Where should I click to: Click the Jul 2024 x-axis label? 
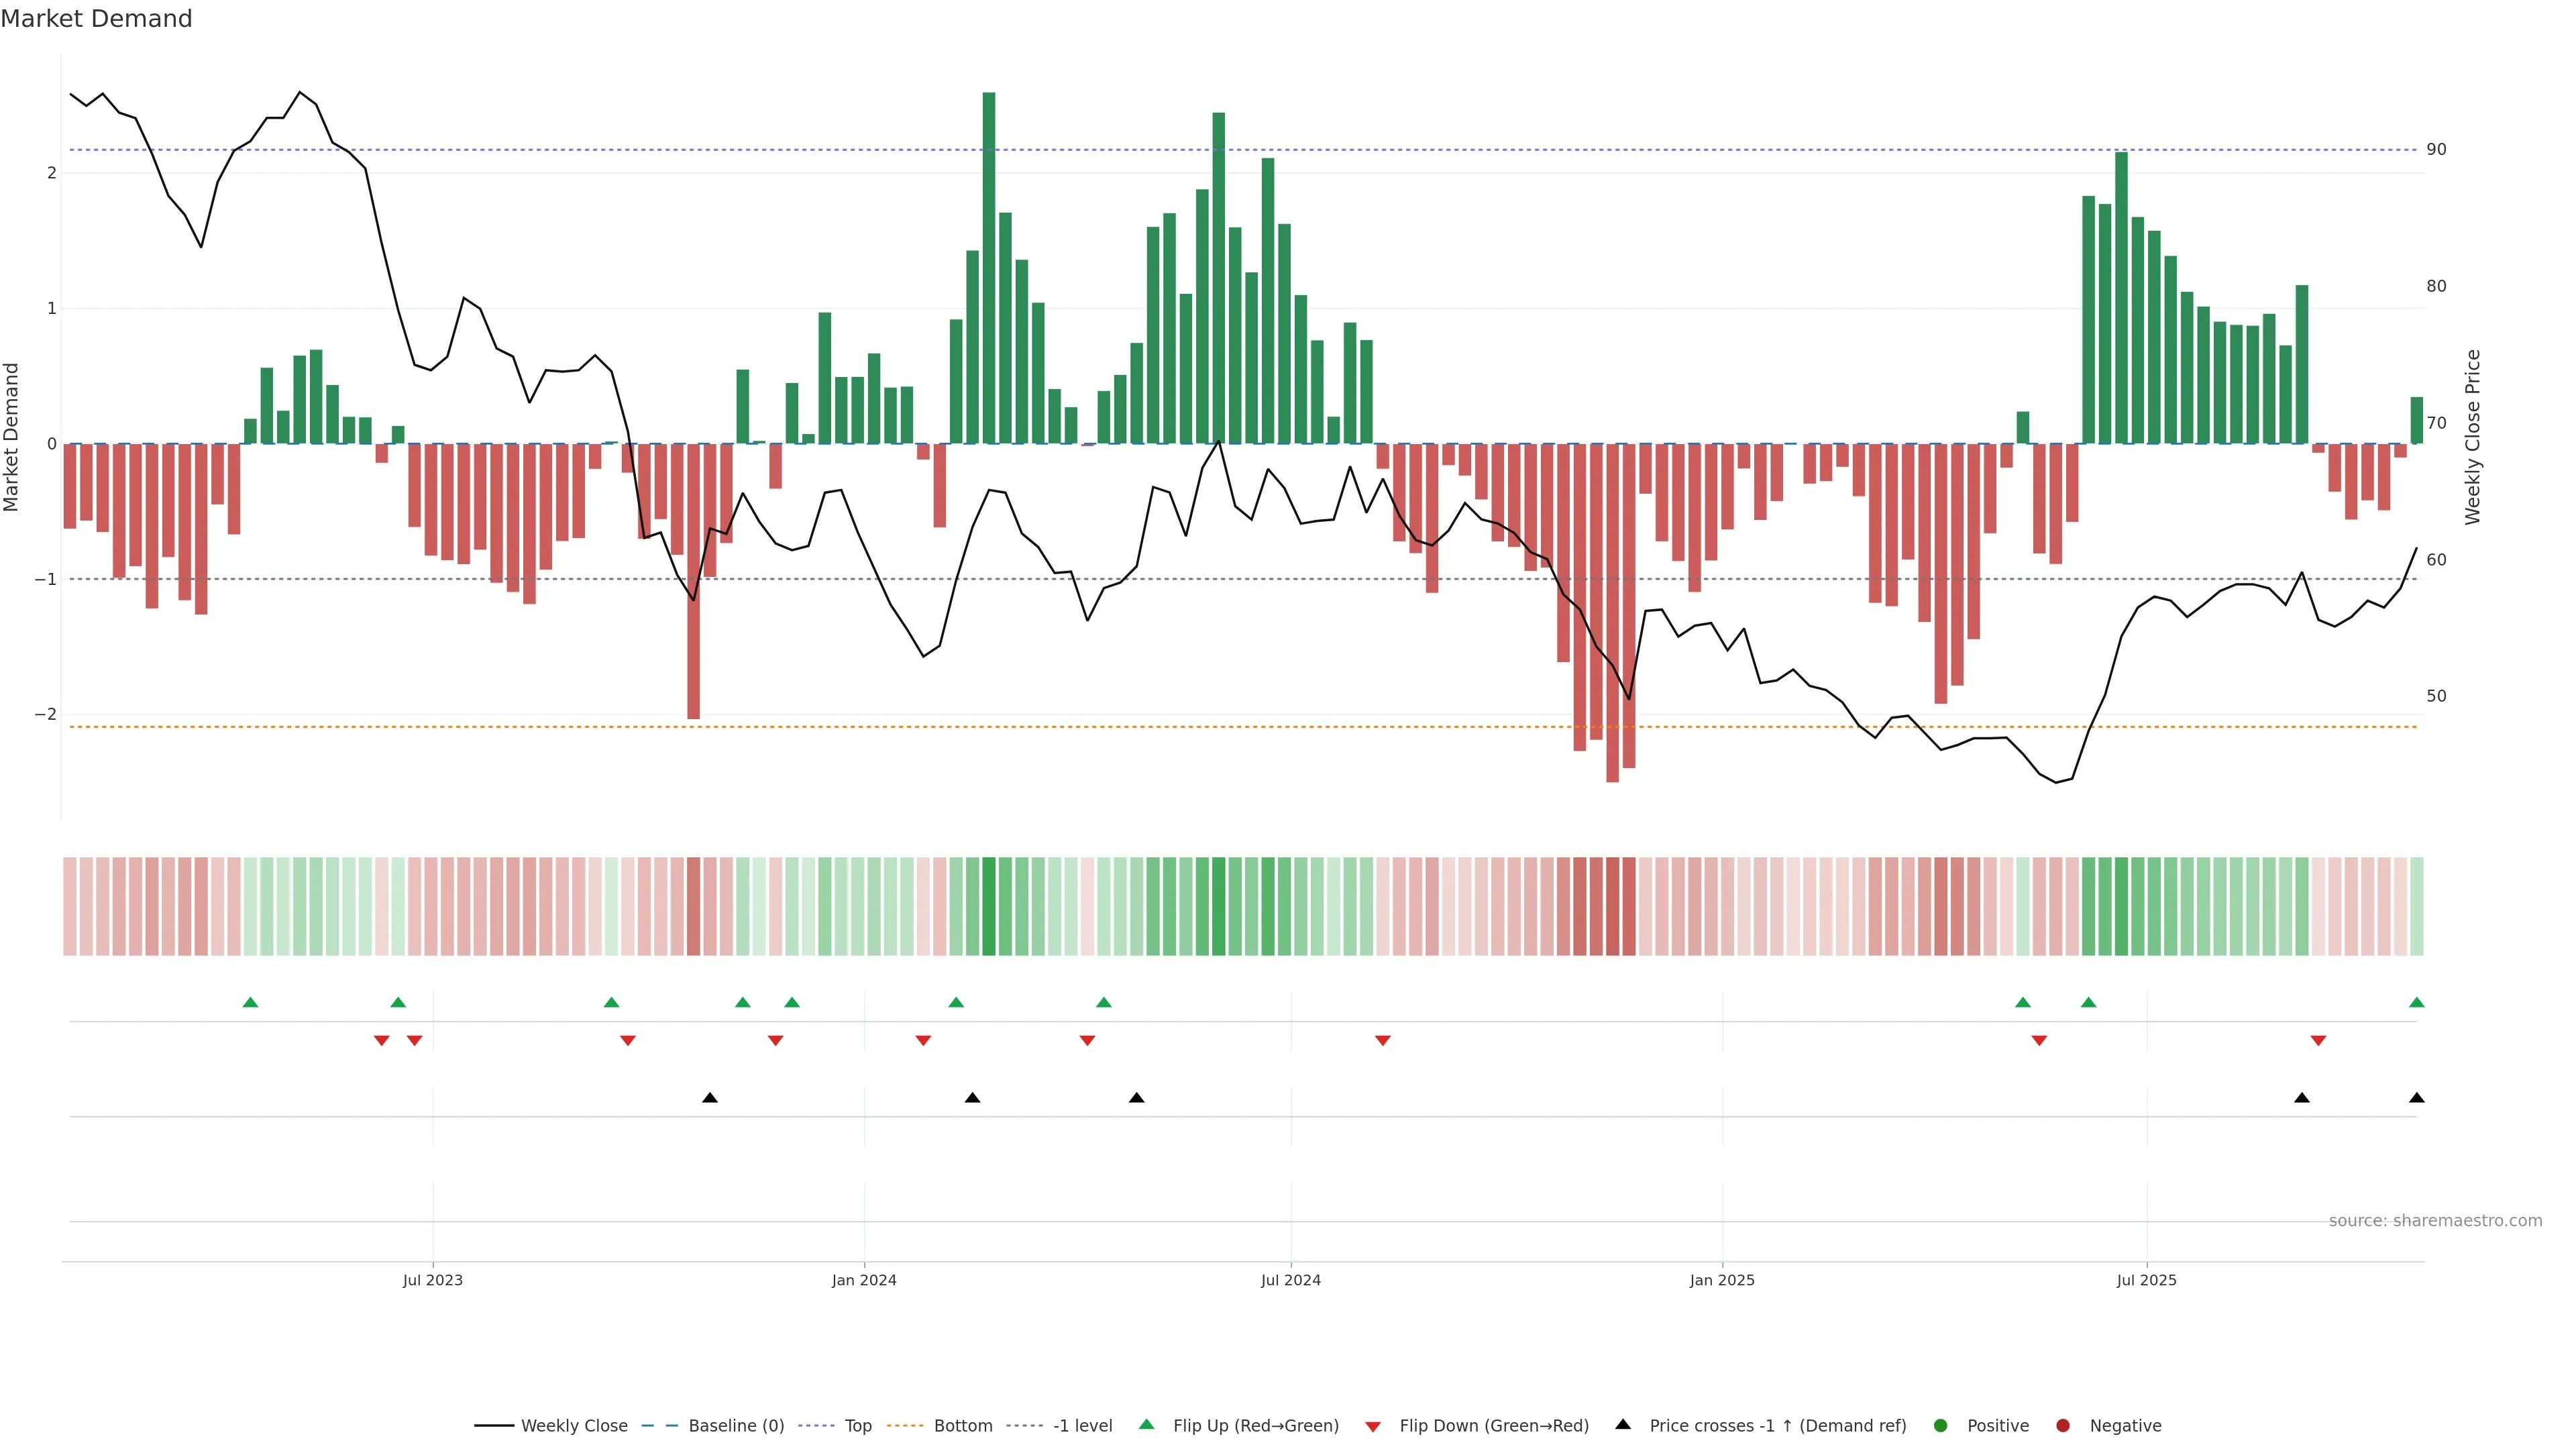(1290, 1280)
